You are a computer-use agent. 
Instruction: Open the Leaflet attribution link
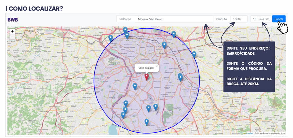click(249, 133)
